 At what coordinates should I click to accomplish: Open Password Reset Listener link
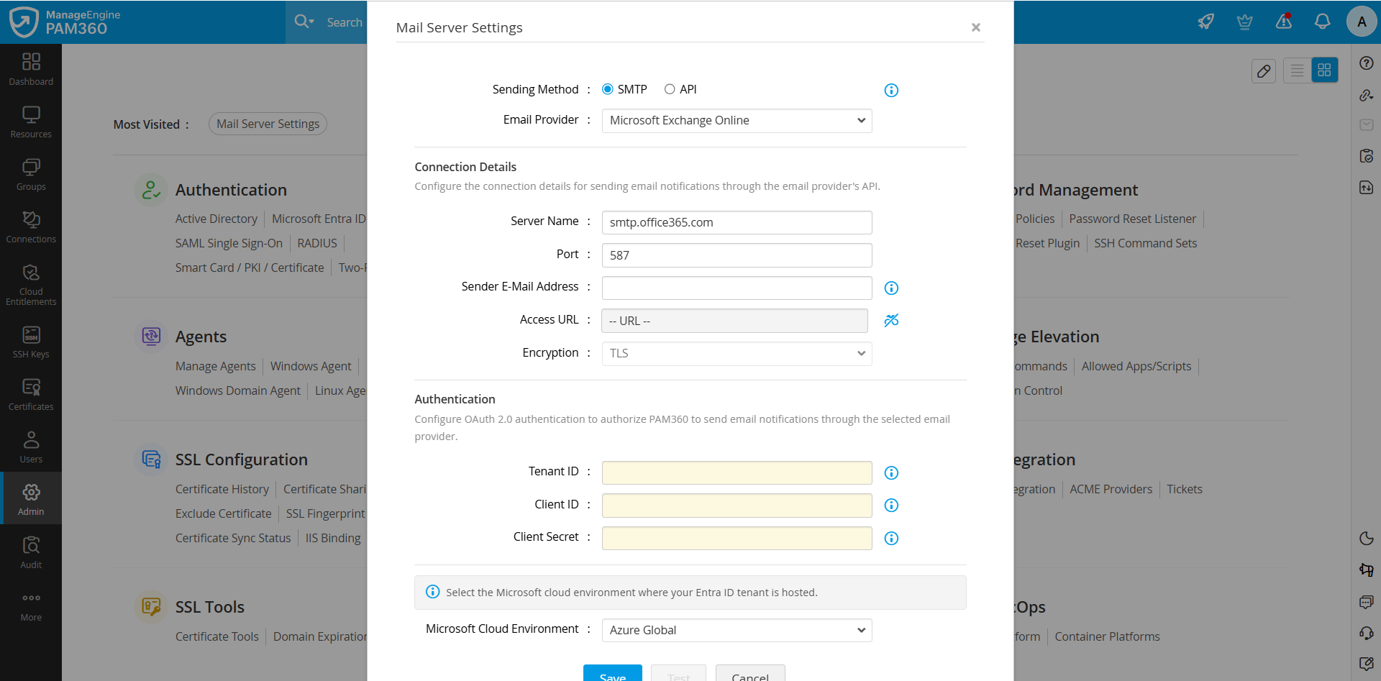point(1132,219)
